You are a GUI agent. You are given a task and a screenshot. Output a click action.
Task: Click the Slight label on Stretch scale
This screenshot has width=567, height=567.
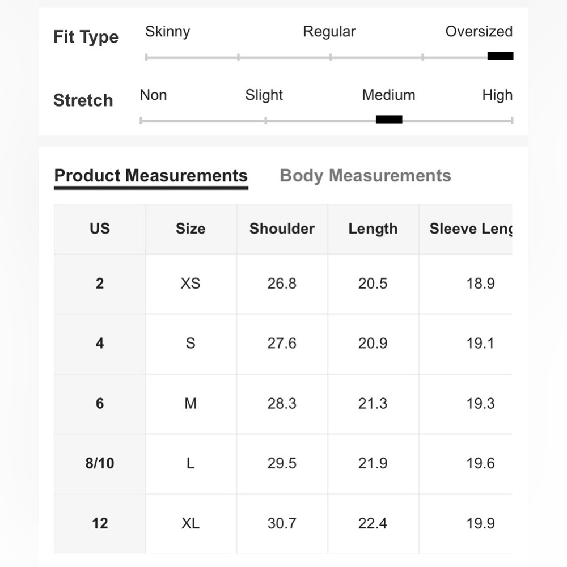click(x=264, y=95)
